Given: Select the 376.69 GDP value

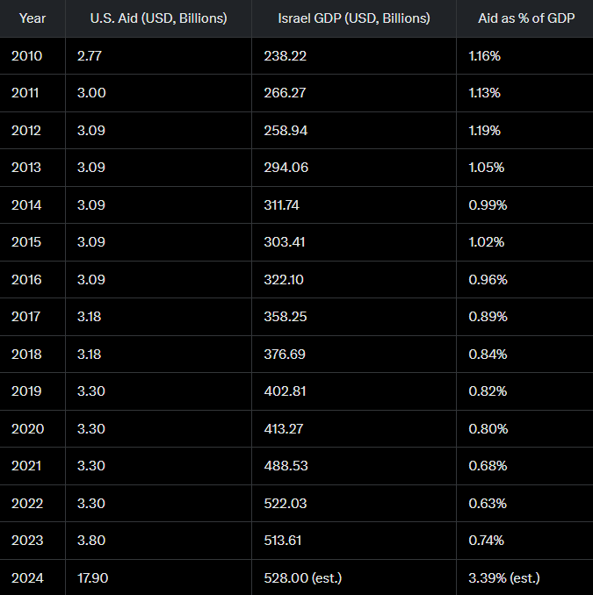Looking at the screenshot, I should 285,354.
